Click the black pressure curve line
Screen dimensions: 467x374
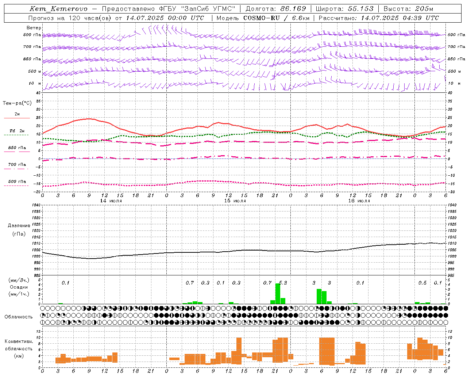pyautogui.click(x=244, y=250)
